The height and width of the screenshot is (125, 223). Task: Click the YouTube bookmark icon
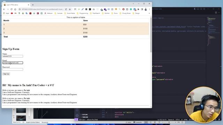(12, 13)
